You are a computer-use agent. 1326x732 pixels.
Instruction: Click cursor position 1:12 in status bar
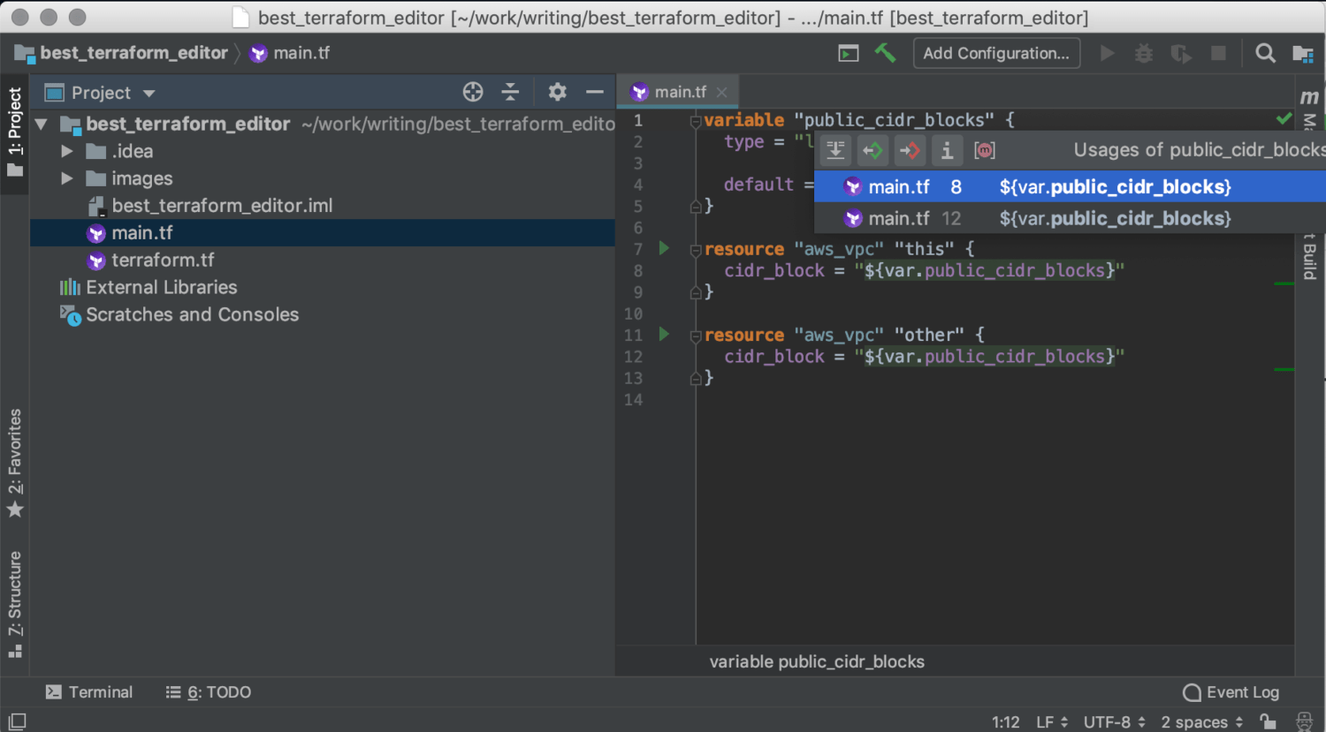pyautogui.click(x=1005, y=721)
